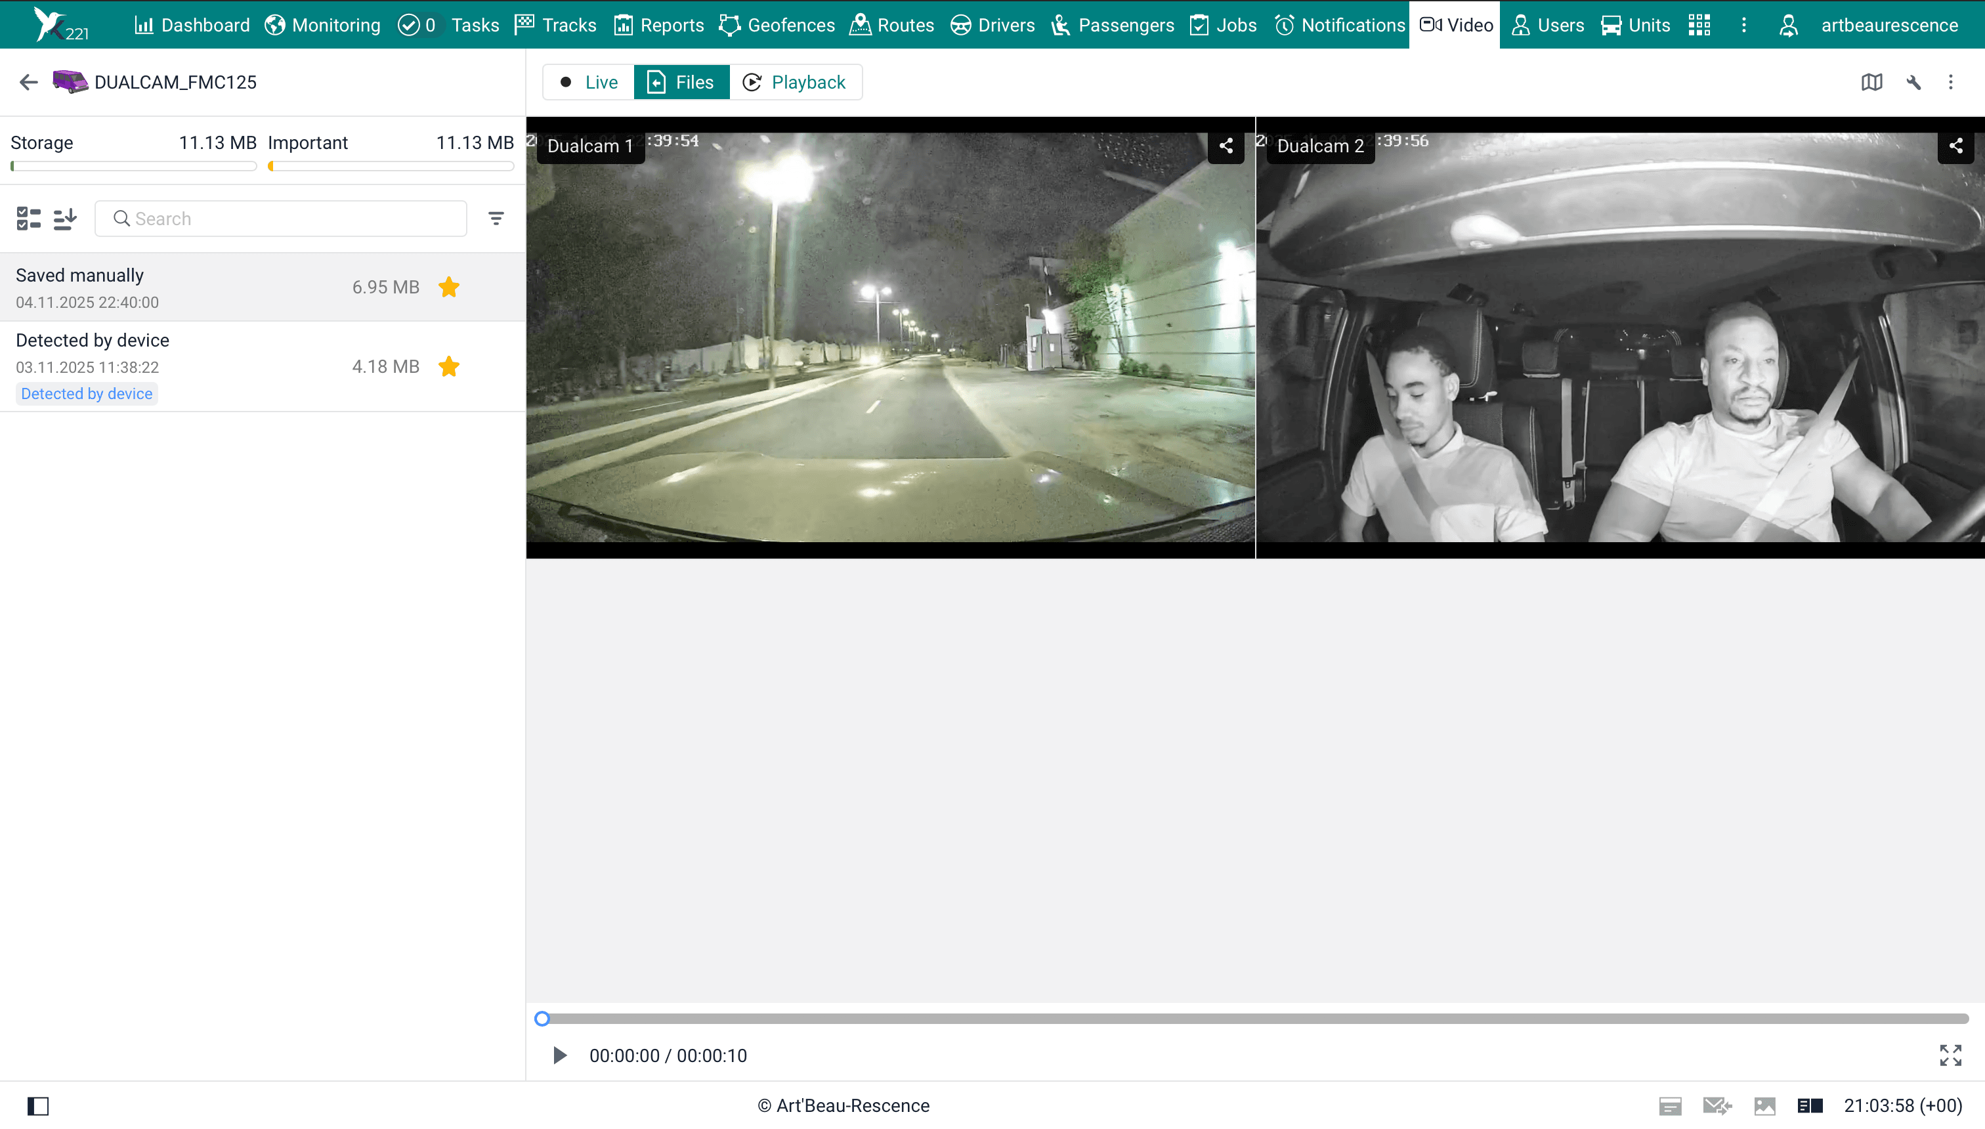1985x1129 pixels.
Task: Share the Dualcam 1 video
Action: [1226, 146]
